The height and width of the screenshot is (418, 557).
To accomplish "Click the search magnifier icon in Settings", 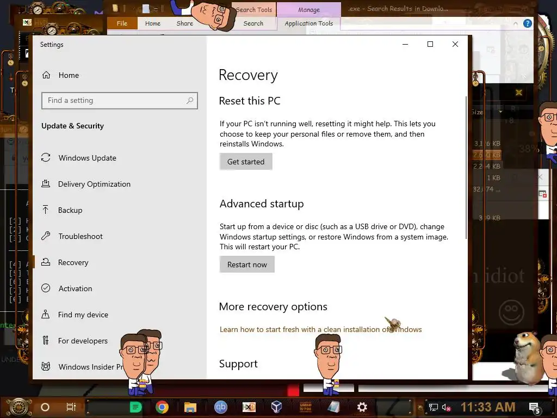I will (x=190, y=101).
